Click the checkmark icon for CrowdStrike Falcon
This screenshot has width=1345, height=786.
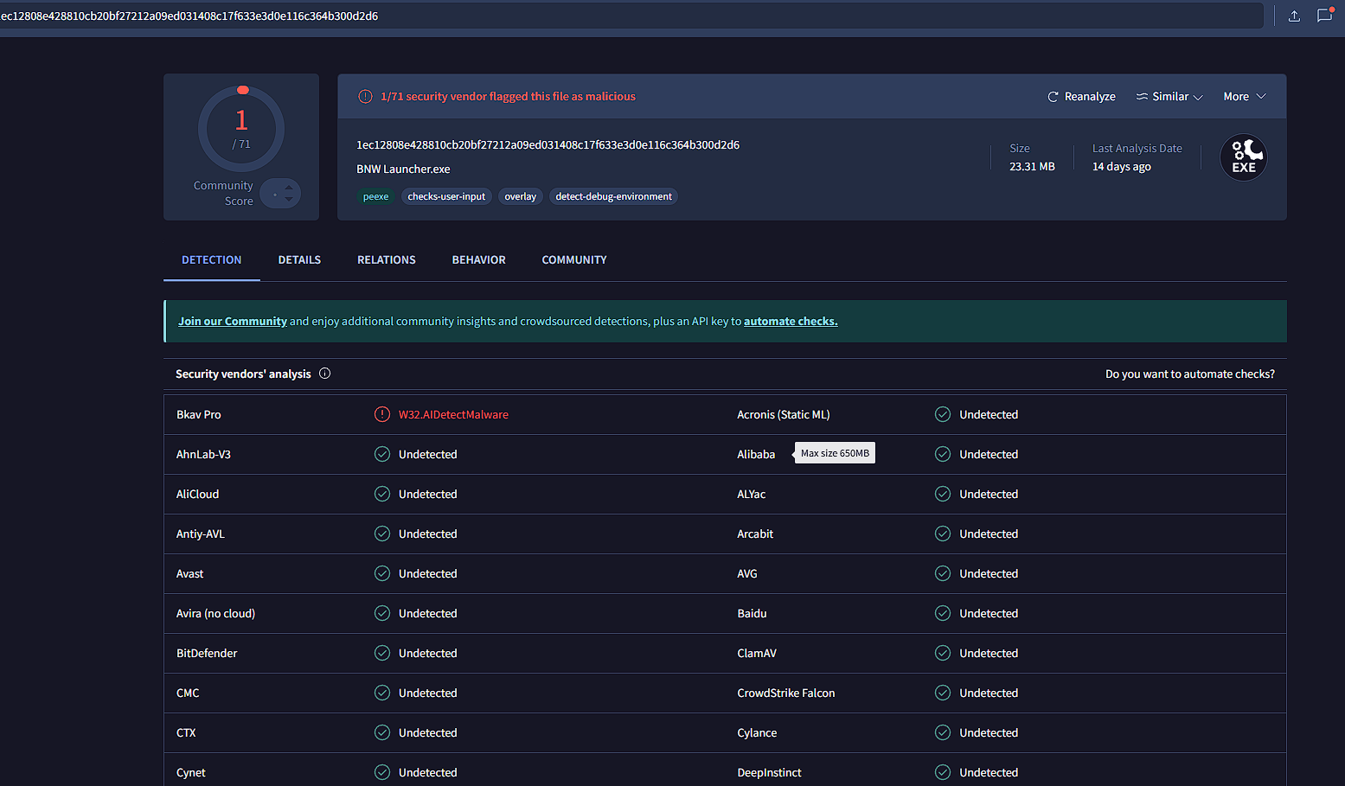[x=943, y=693]
